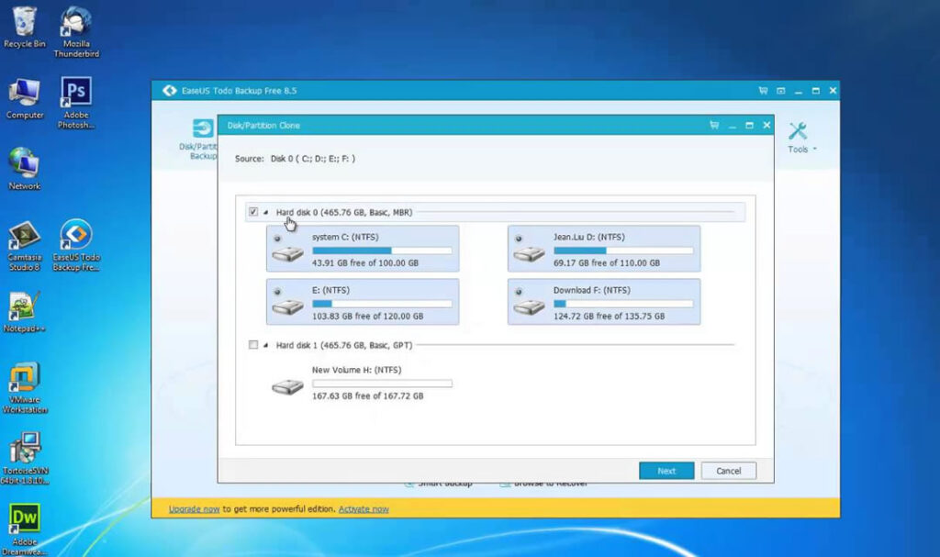Click the Upgrade now link
The width and height of the screenshot is (940, 557).
(x=194, y=508)
